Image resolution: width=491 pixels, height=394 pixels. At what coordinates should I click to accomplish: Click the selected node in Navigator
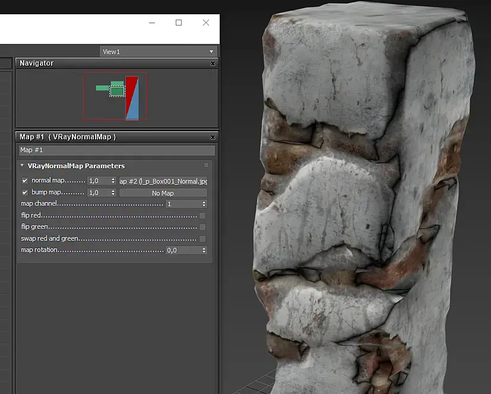coord(117,91)
